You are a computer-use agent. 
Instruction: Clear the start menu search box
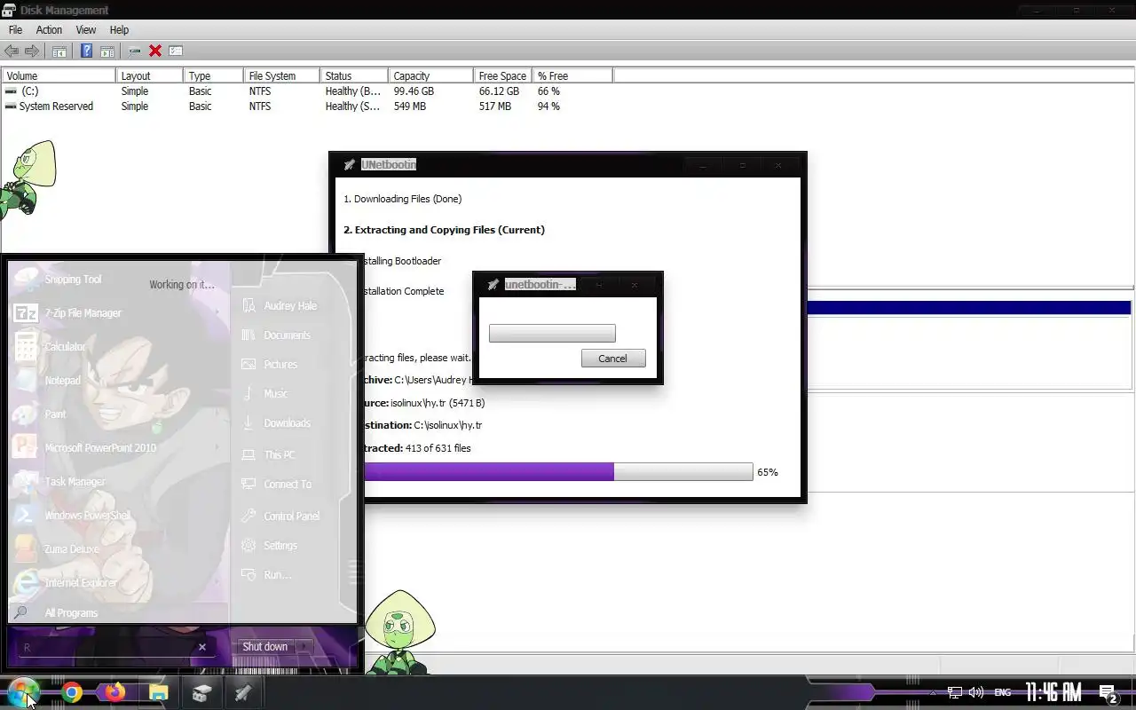point(202,647)
